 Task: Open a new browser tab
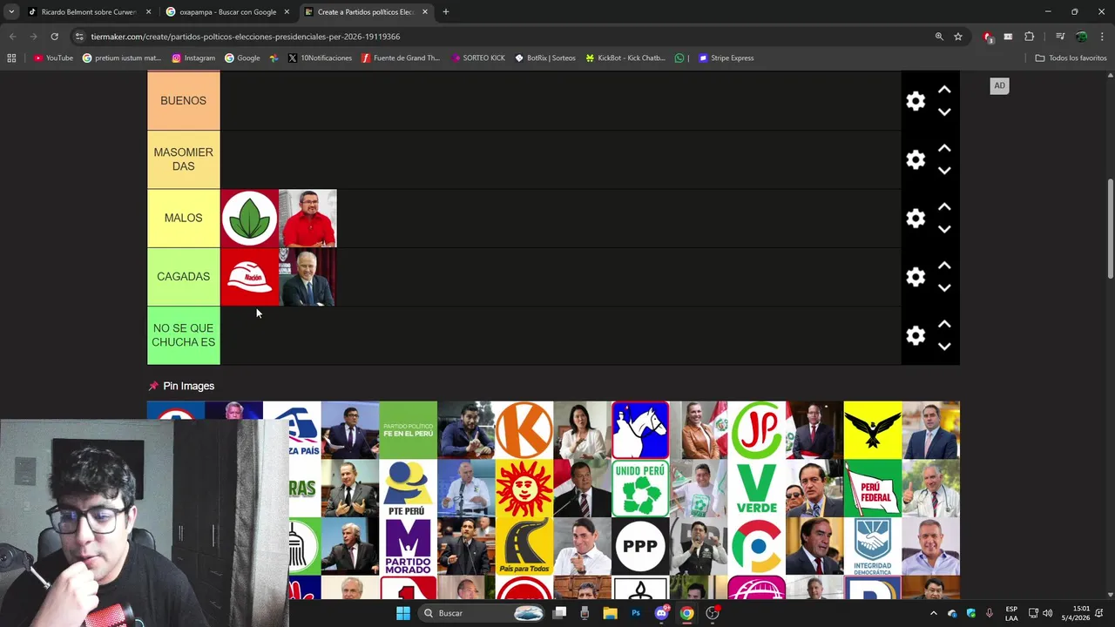[x=445, y=12]
